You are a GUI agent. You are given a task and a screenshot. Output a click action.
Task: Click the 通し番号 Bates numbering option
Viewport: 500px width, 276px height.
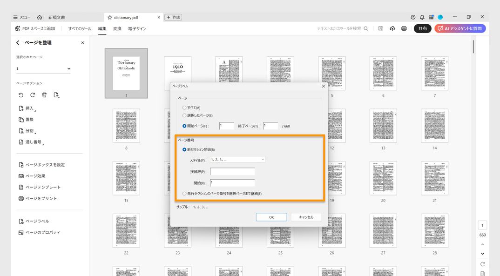(x=31, y=142)
